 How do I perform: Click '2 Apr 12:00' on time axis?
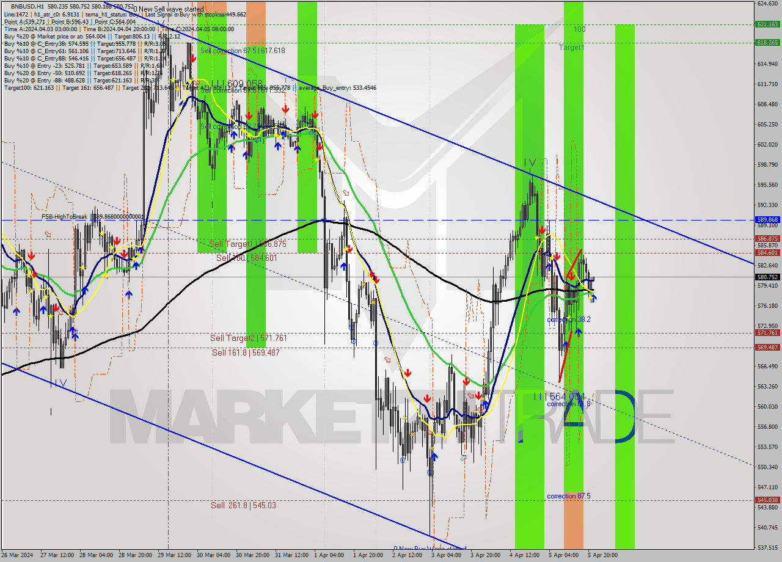[409, 555]
